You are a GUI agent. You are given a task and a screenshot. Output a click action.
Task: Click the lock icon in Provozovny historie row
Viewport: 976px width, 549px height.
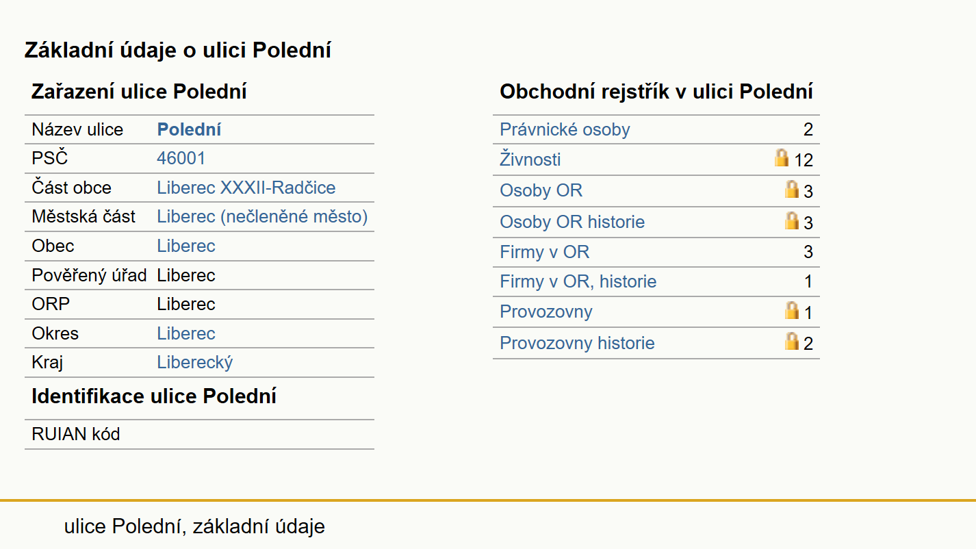pyautogui.click(x=792, y=341)
